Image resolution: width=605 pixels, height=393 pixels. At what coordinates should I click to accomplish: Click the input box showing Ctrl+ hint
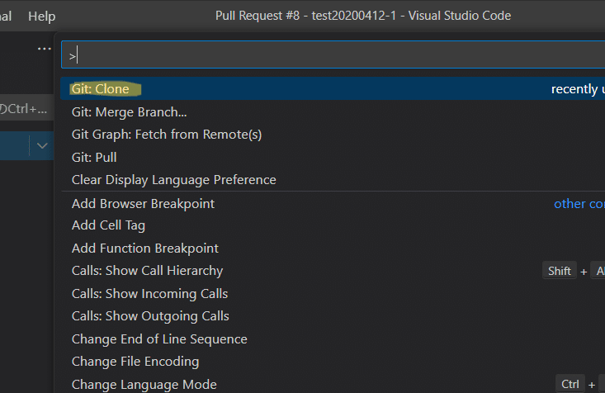pyautogui.click(x=25, y=109)
